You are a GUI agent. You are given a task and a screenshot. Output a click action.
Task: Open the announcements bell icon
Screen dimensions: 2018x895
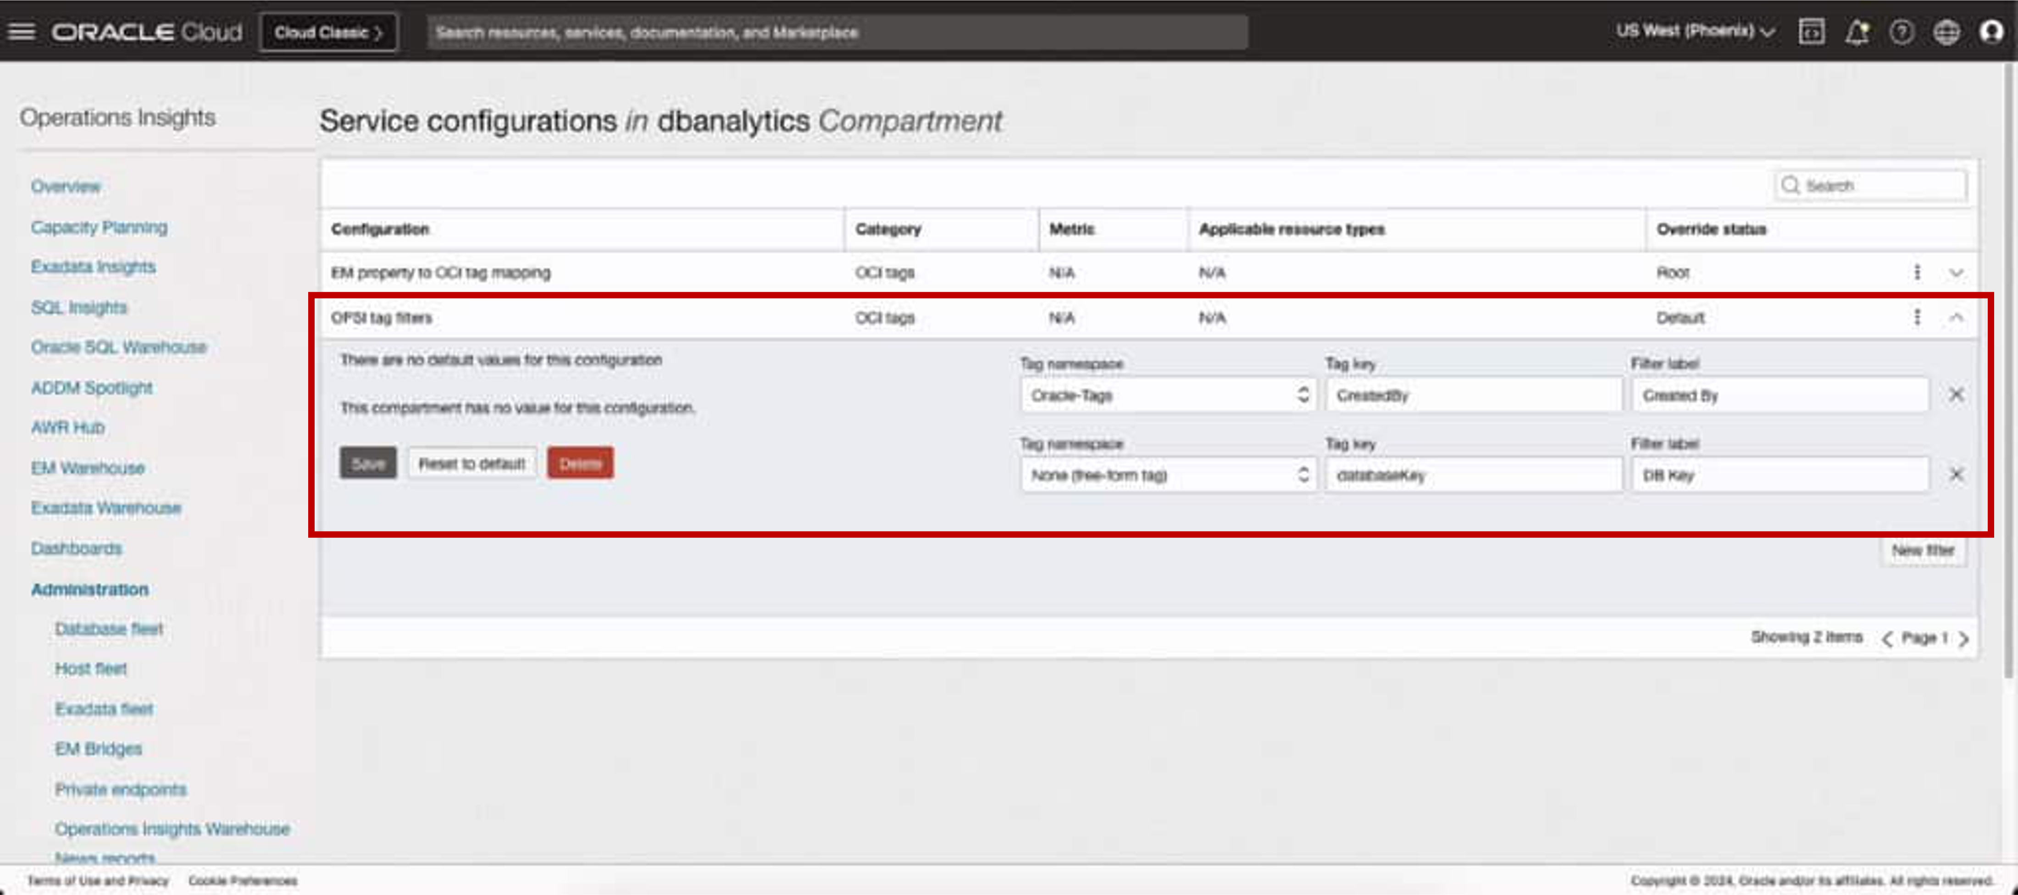click(x=1857, y=31)
